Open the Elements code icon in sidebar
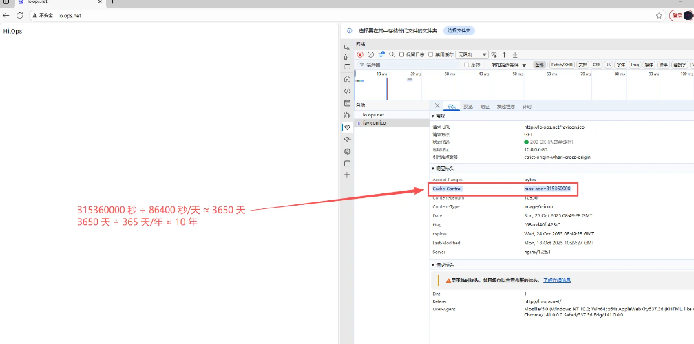The width and height of the screenshot is (694, 344). point(347,91)
